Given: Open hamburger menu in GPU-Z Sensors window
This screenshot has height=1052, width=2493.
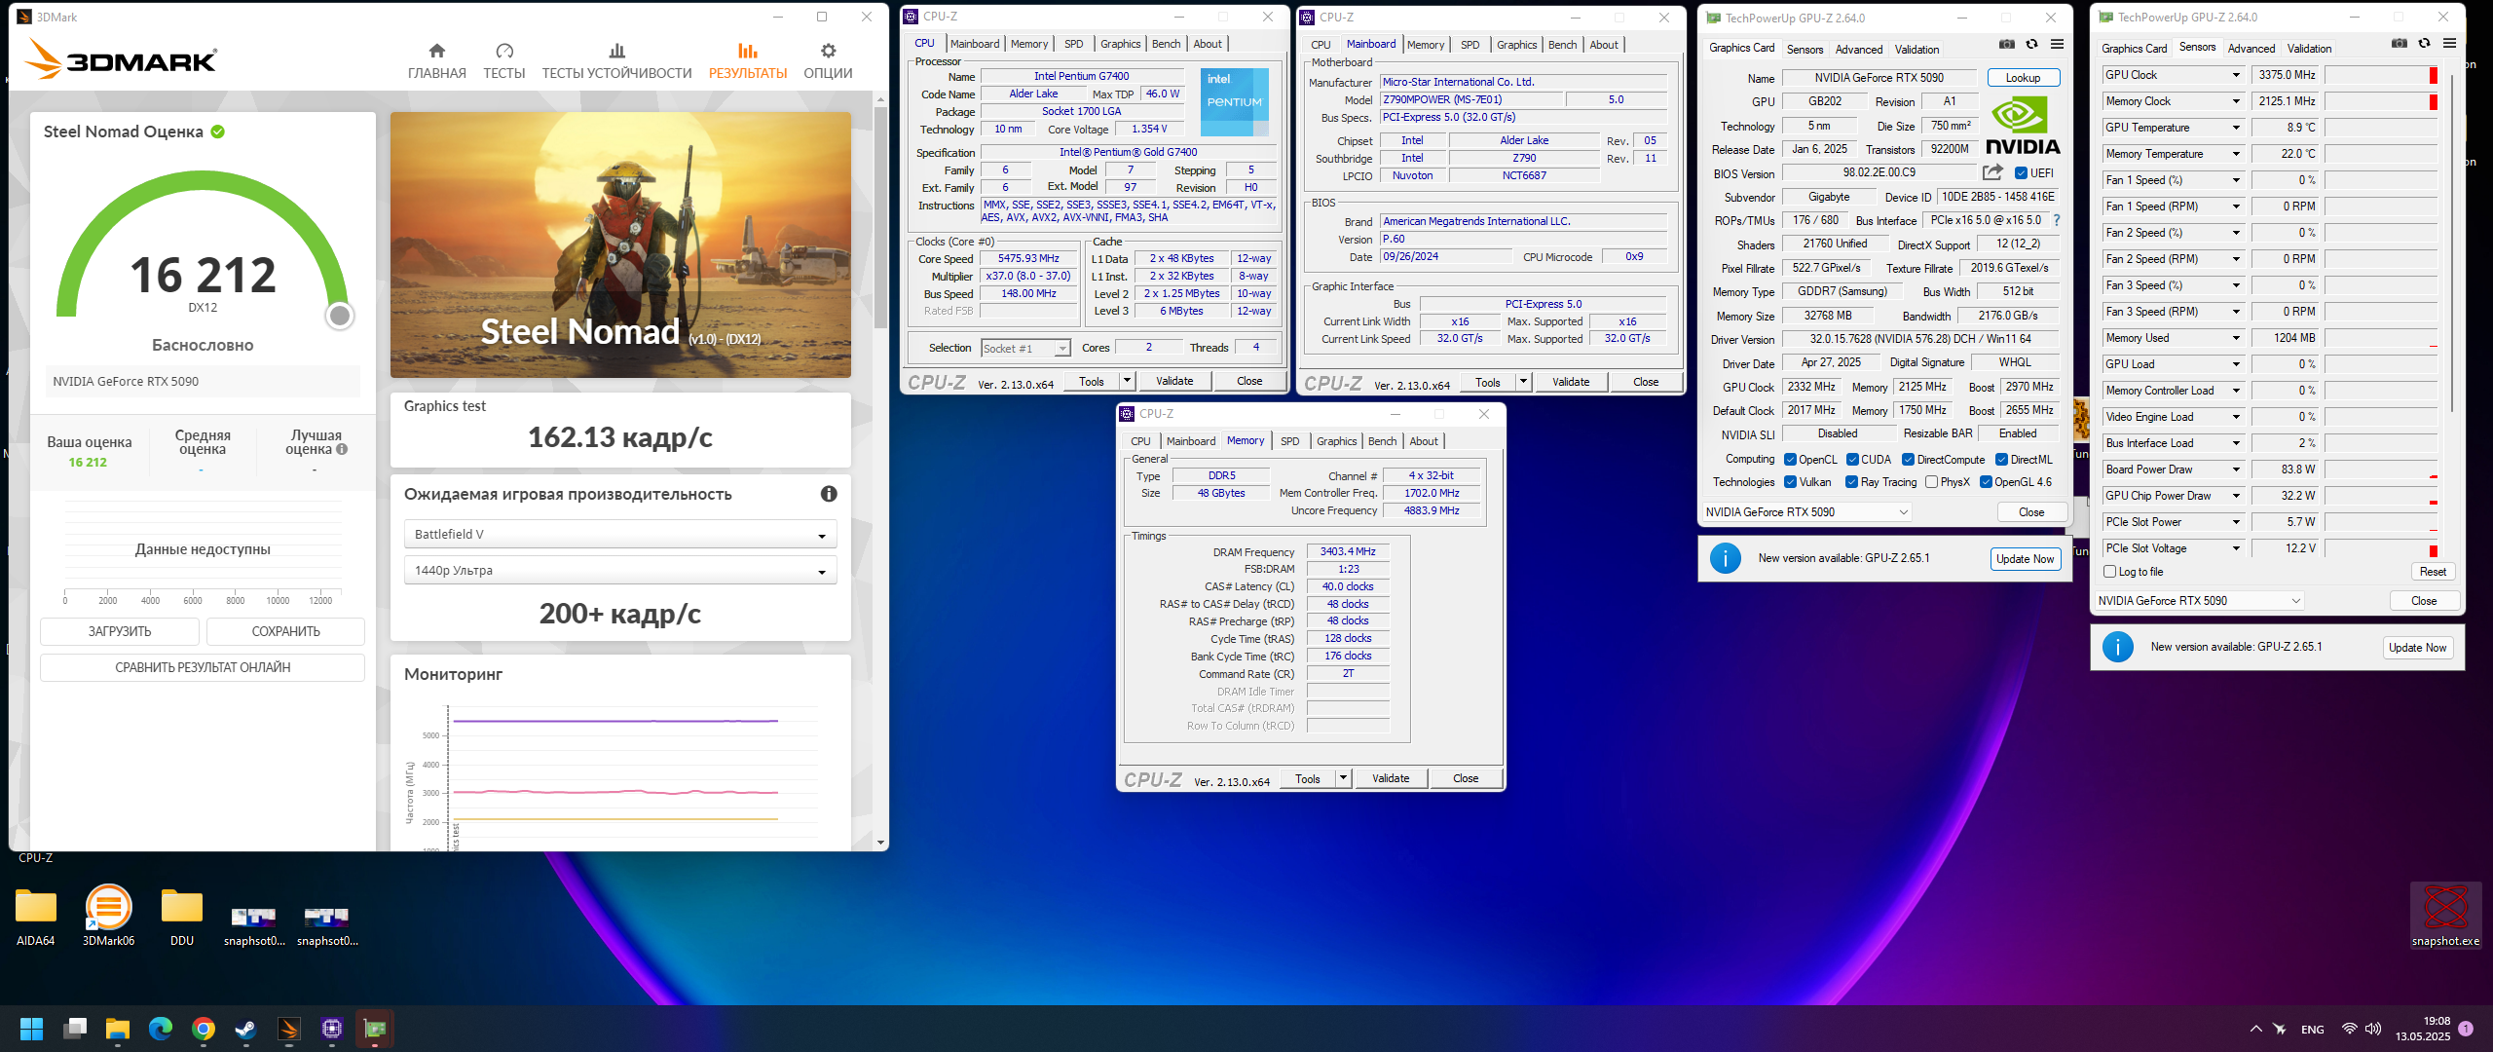Looking at the screenshot, I should tap(2449, 43).
